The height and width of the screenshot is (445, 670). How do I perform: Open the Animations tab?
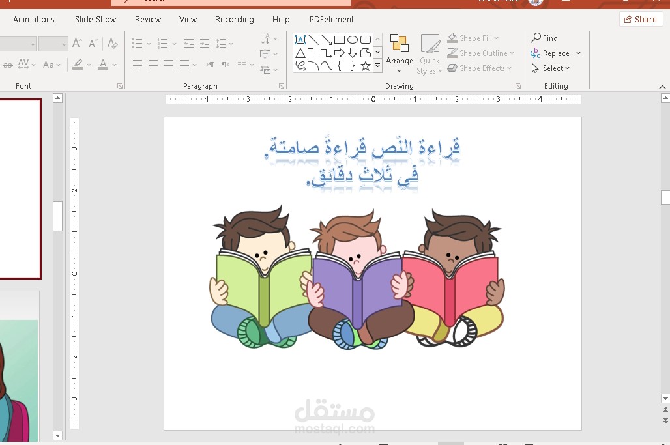click(34, 19)
